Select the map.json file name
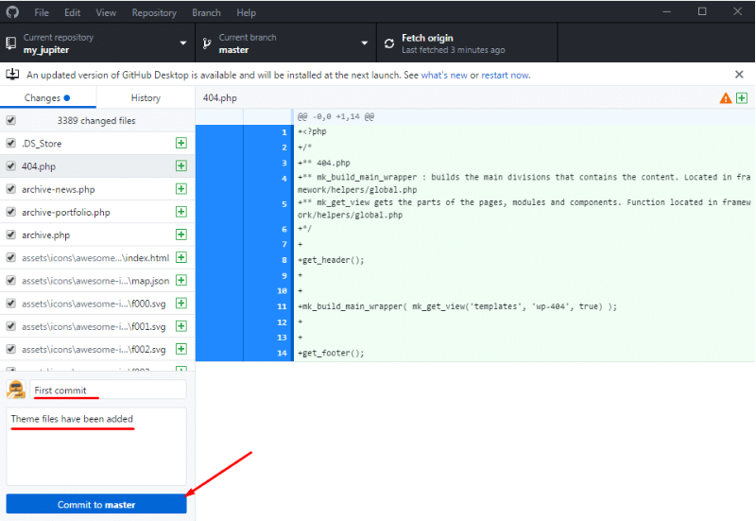 (95, 281)
